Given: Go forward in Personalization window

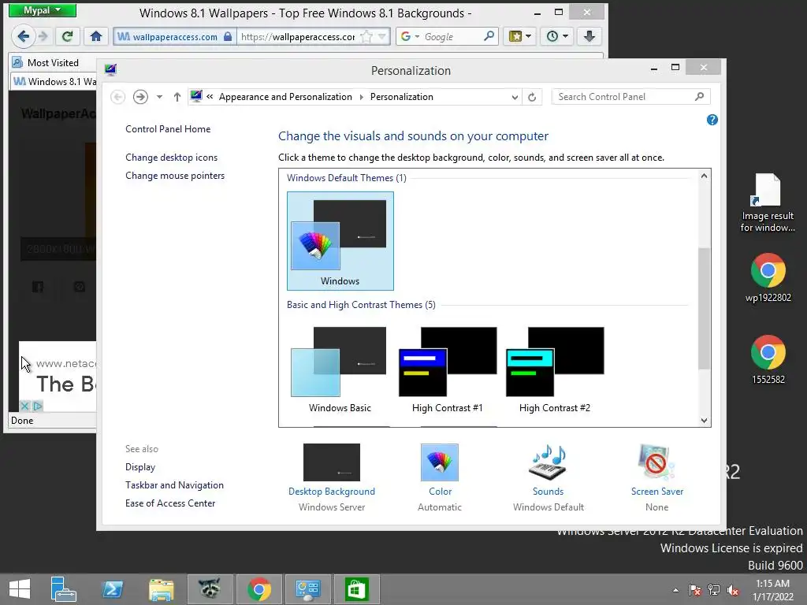Looking at the screenshot, I should click(x=140, y=97).
